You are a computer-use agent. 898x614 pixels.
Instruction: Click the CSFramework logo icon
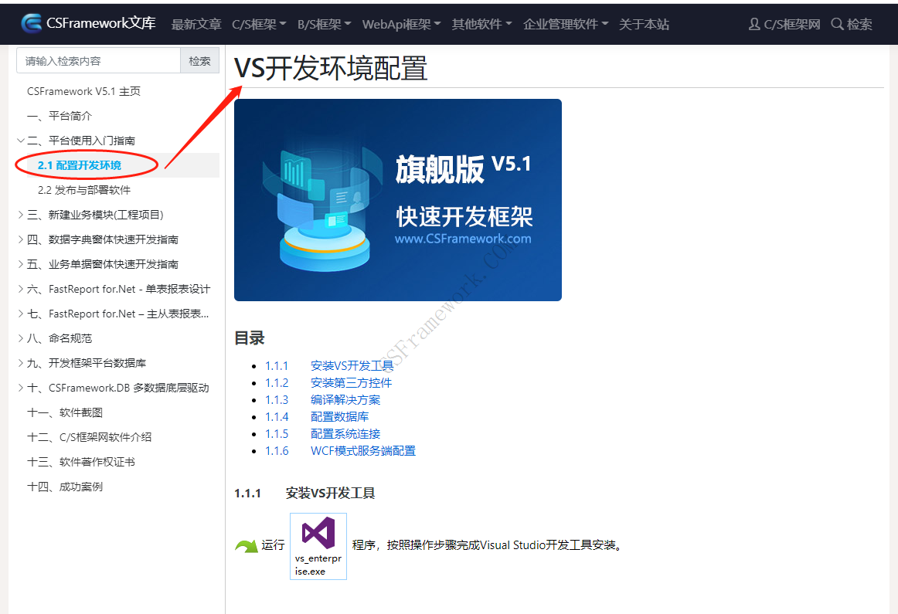tap(32, 23)
